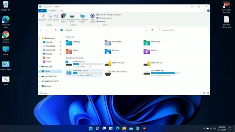Select the SOFTWARE (H:) drive
The height and width of the screenshot is (132, 235).
(162, 73)
